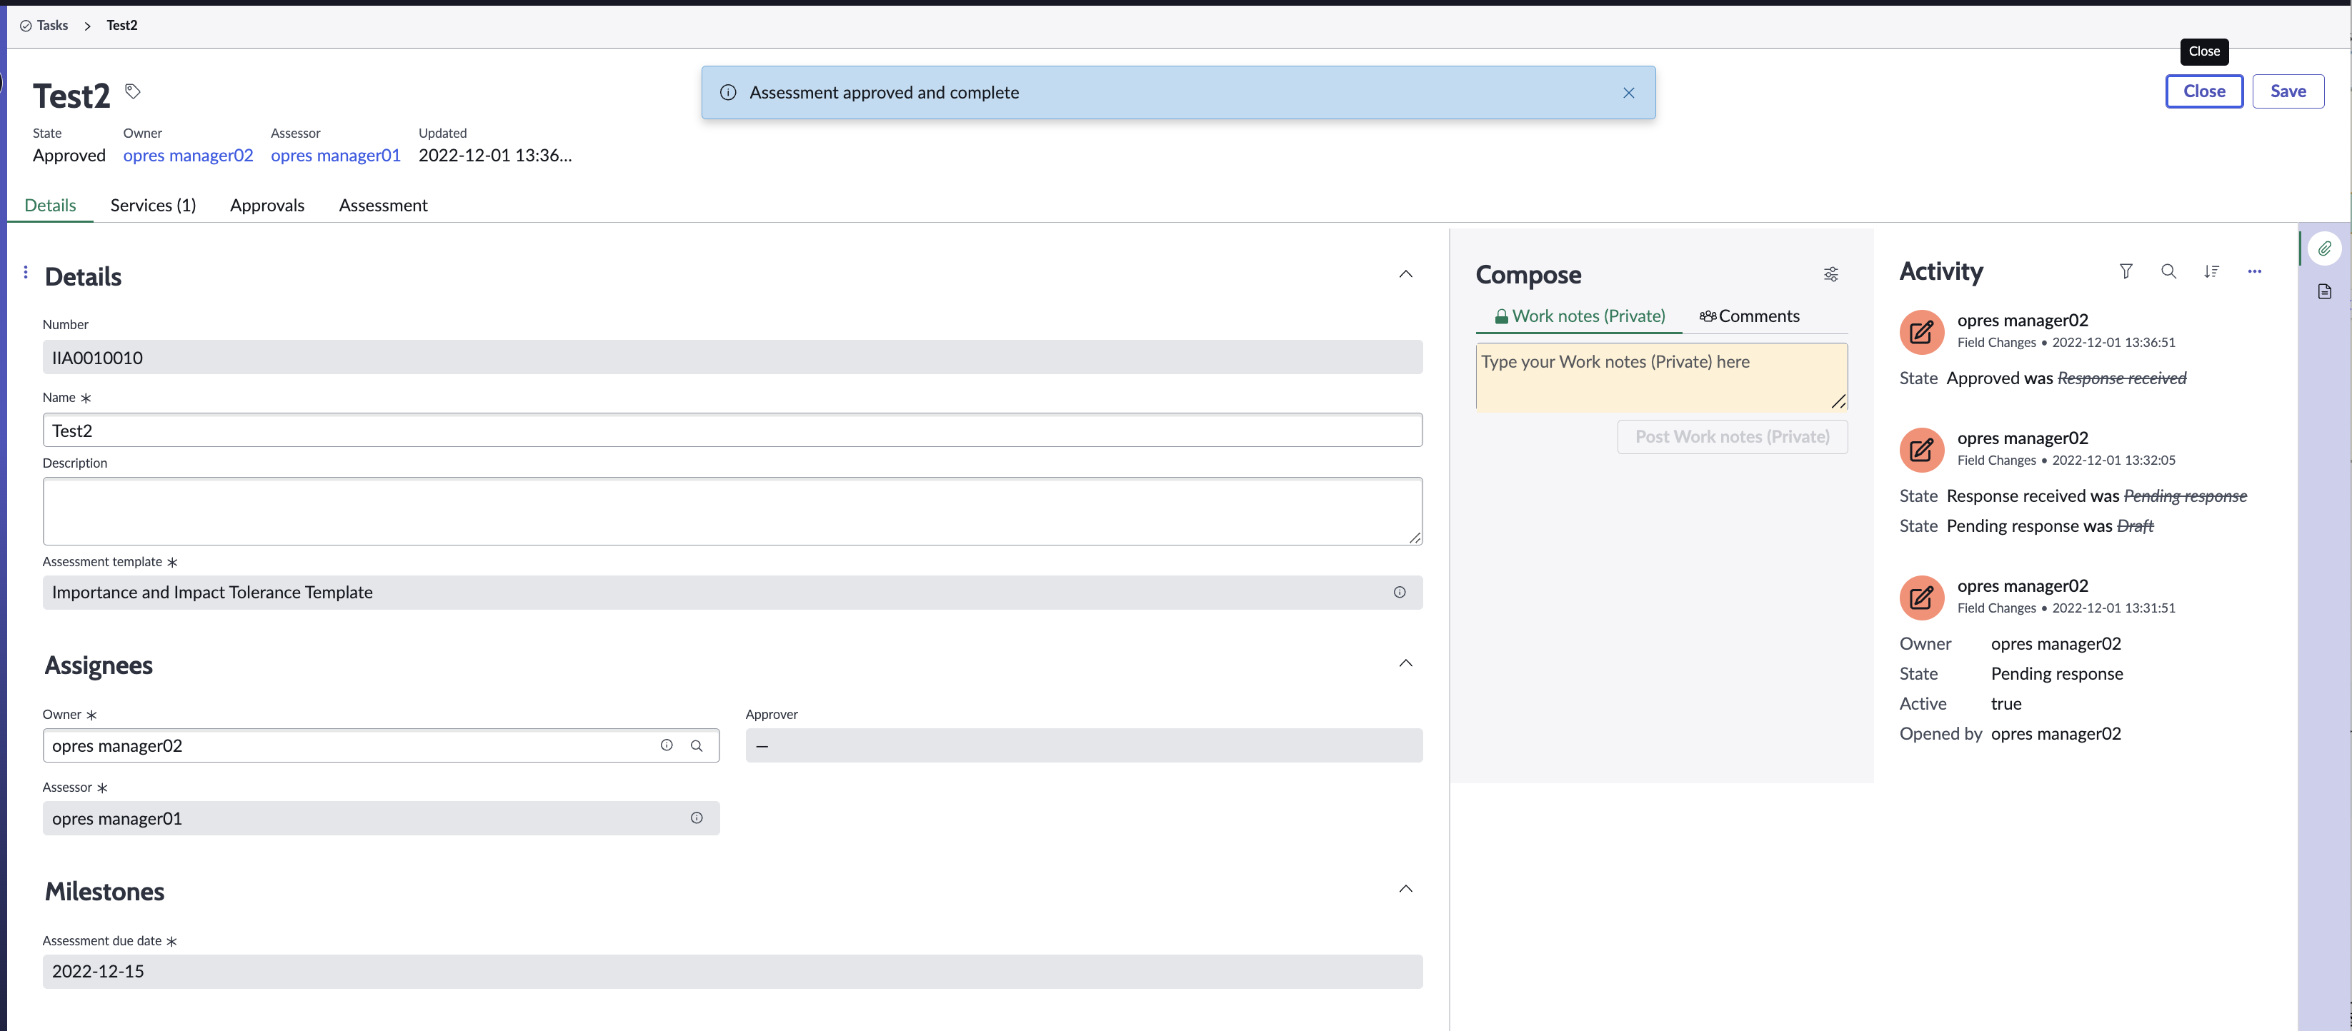Viewport: 2352px width, 1031px height.
Task: Click the Approved state value in header
Action: 69,156
